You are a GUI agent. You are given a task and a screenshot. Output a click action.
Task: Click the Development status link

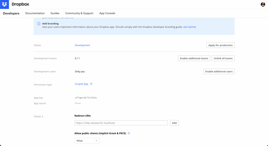[x=82, y=45]
